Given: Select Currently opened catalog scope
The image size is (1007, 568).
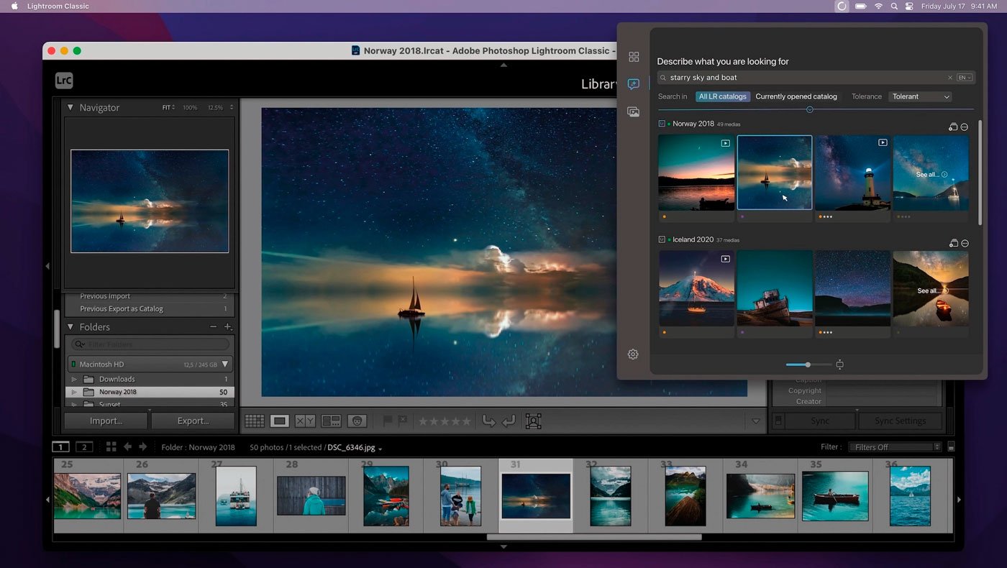Looking at the screenshot, I should coord(796,96).
